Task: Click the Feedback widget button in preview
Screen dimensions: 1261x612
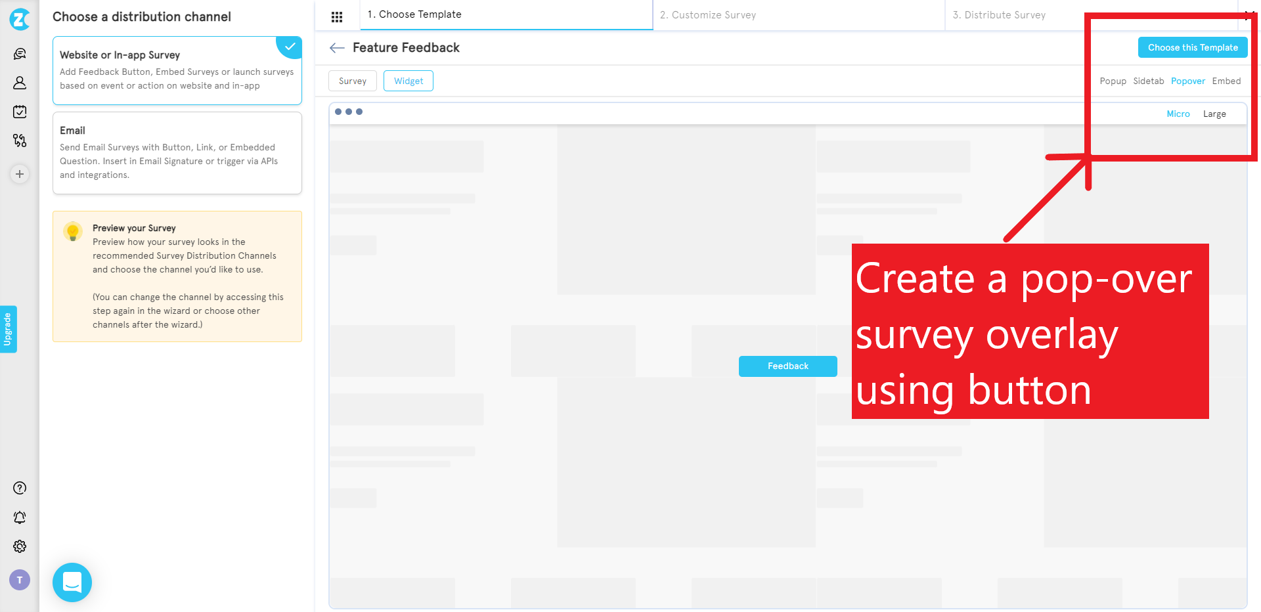Action: point(787,366)
